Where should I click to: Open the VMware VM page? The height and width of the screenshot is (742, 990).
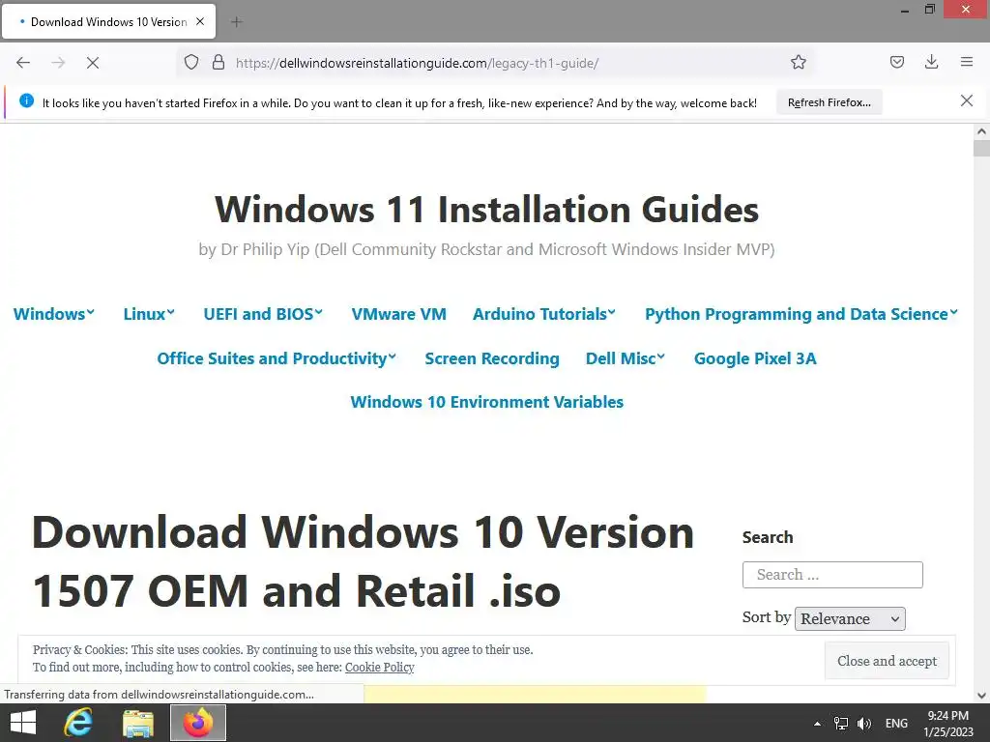tap(399, 314)
